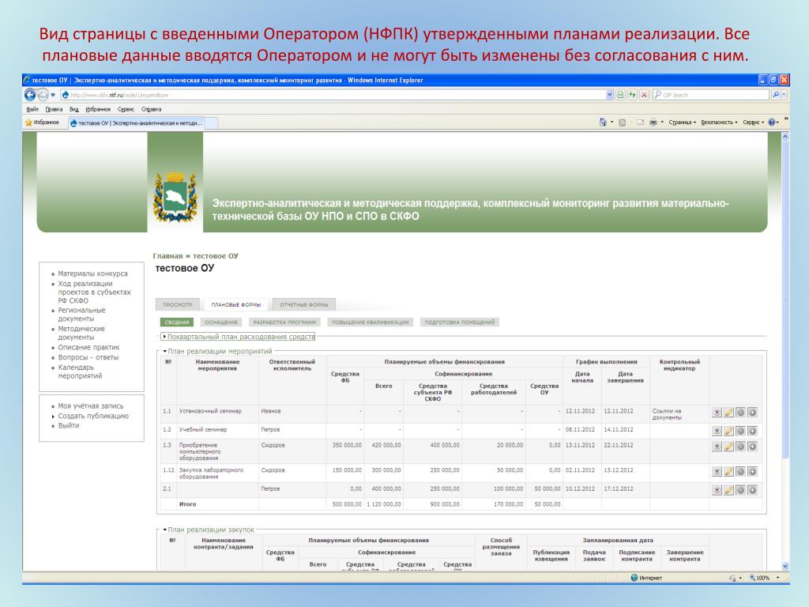Open the search provider dropdown arrow
This screenshot has height=607, width=809.
coord(785,95)
